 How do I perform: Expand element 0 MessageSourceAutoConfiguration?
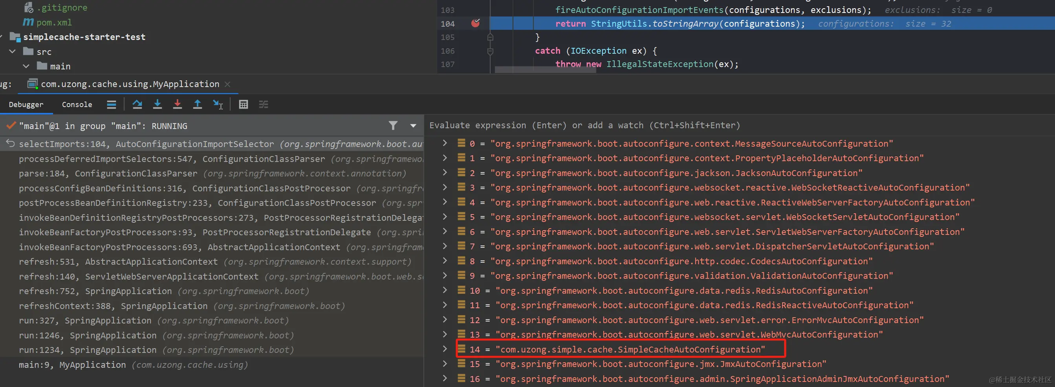point(445,143)
